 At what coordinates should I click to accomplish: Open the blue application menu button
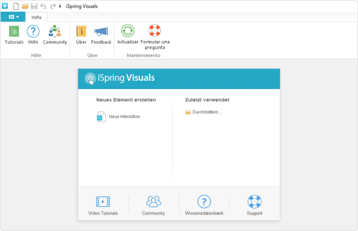coord(13,17)
